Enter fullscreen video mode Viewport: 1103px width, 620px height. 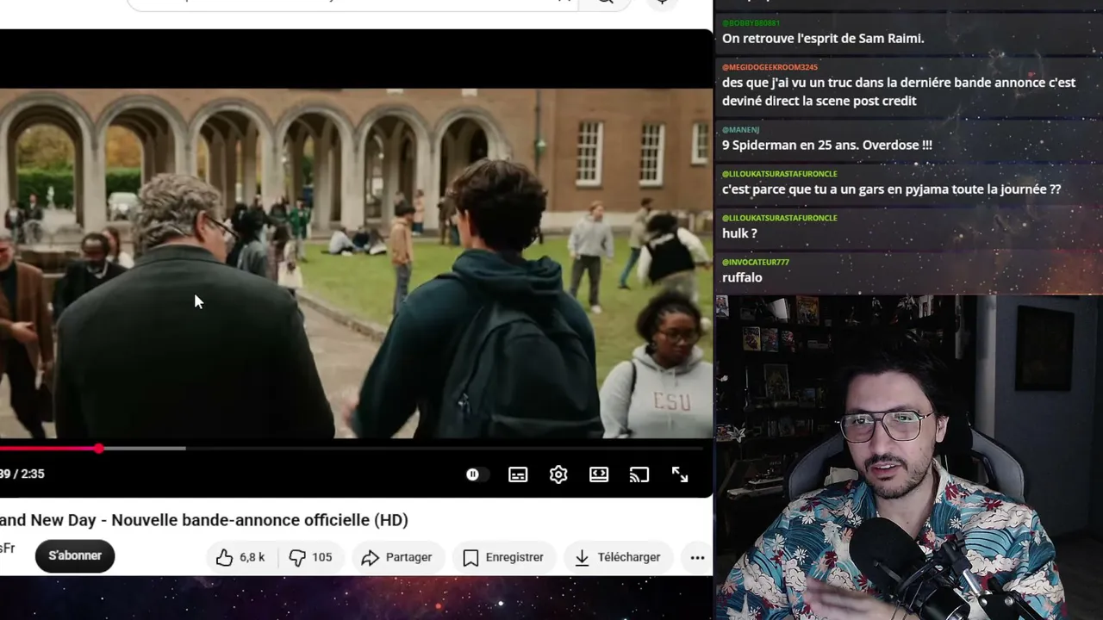[x=680, y=474]
